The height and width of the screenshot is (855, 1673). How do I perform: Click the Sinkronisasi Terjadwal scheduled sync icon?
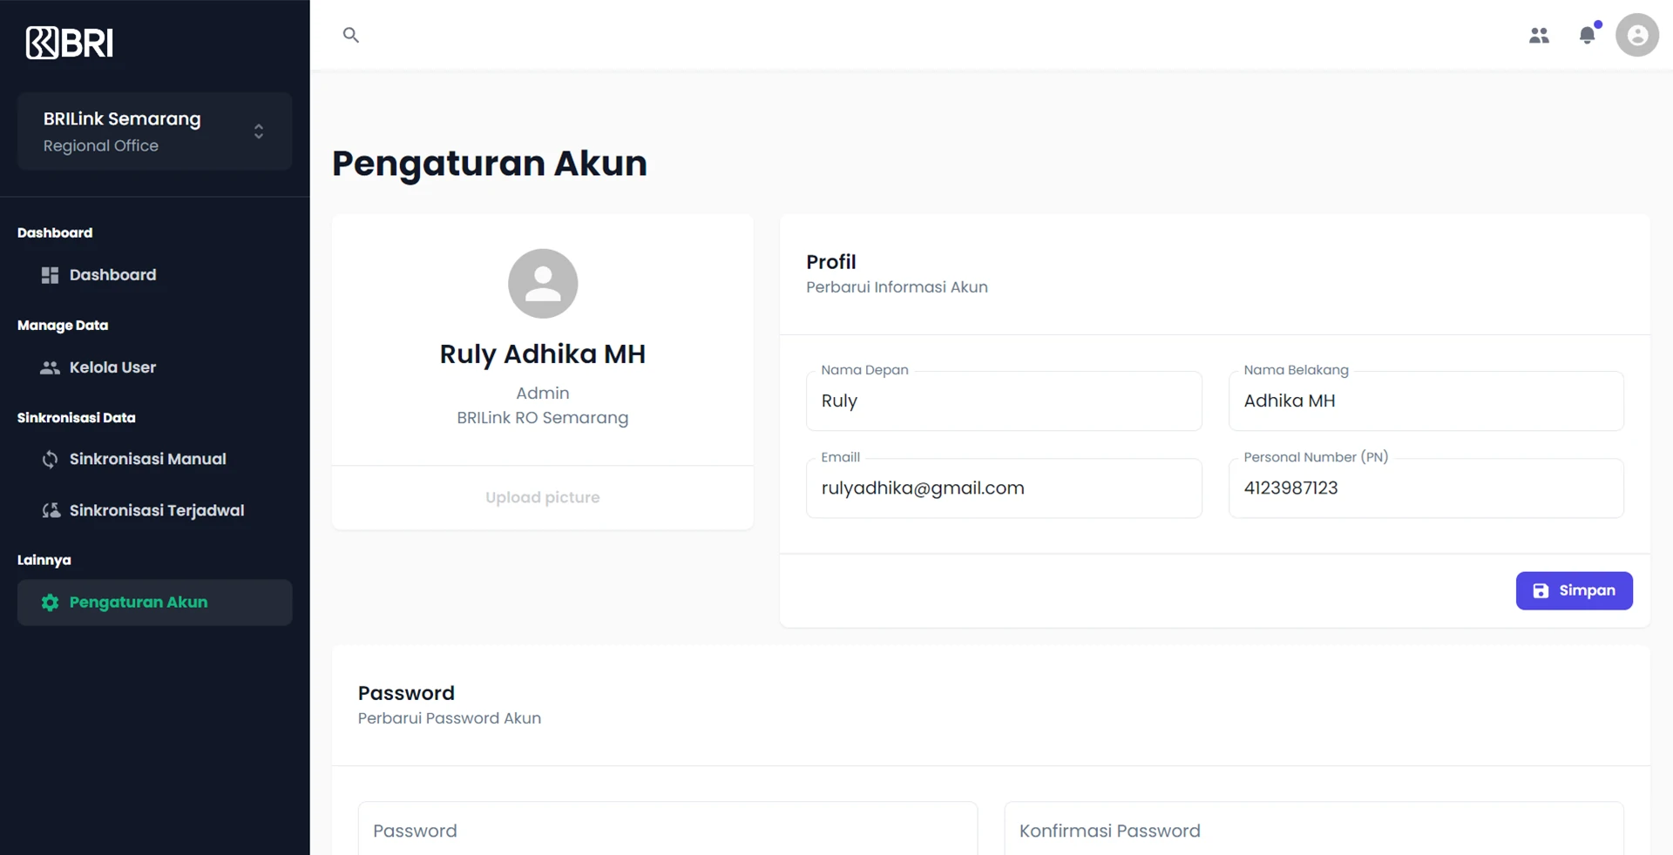pyautogui.click(x=51, y=510)
